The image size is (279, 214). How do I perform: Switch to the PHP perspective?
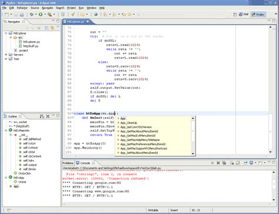click(244, 15)
